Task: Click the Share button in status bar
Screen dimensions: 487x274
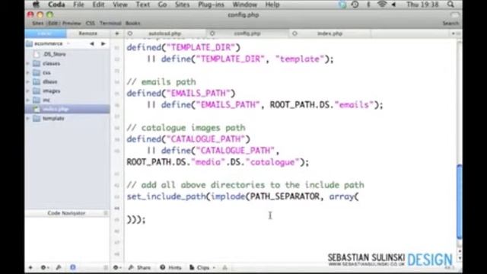Action: click(140, 267)
